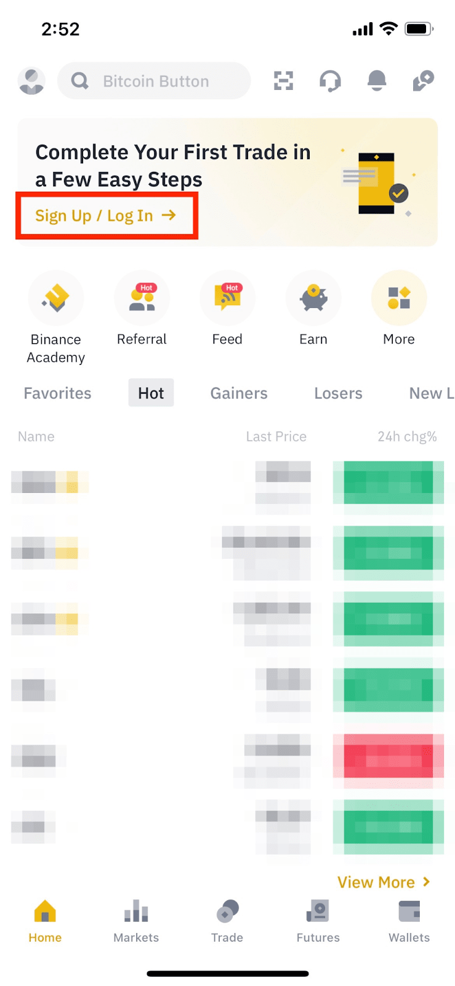This screenshot has height=986, width=455.
Task: Tap the QR code scan icon
Action: tap(283, 81)
